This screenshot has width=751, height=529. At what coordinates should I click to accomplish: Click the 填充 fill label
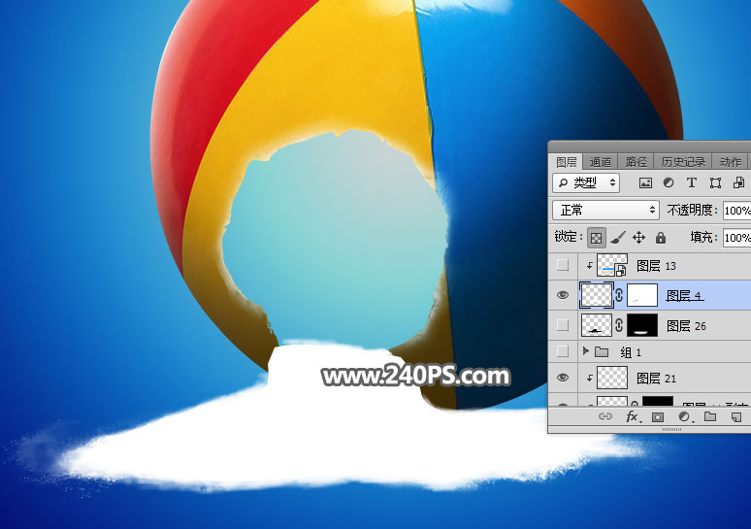tap(704, 237)
